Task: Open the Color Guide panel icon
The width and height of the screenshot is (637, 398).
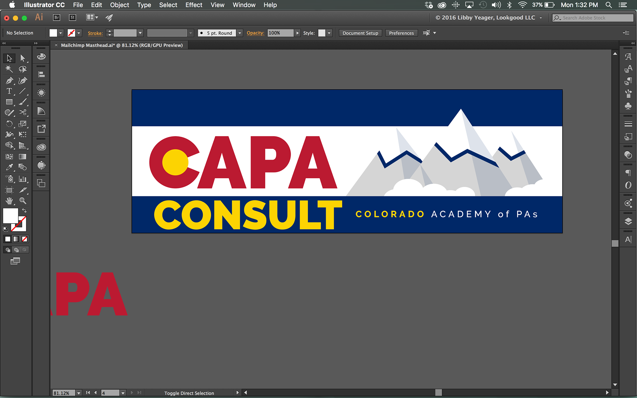Action: [x=41, y=111]
